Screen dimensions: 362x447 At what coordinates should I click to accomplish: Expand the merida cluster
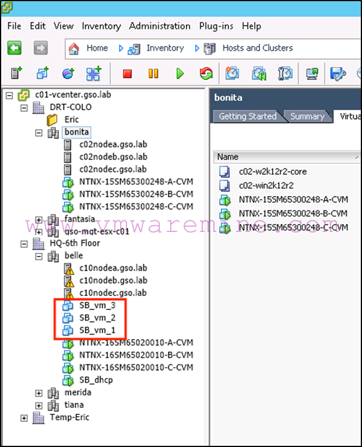tap(38, 393)
